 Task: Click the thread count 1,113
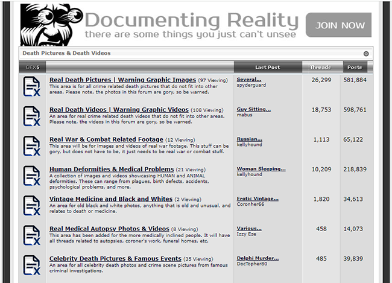coord(321,139)
